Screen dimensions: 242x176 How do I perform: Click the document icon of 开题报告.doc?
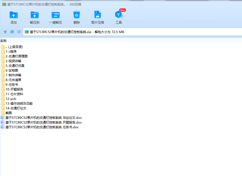tap(2, 122)
